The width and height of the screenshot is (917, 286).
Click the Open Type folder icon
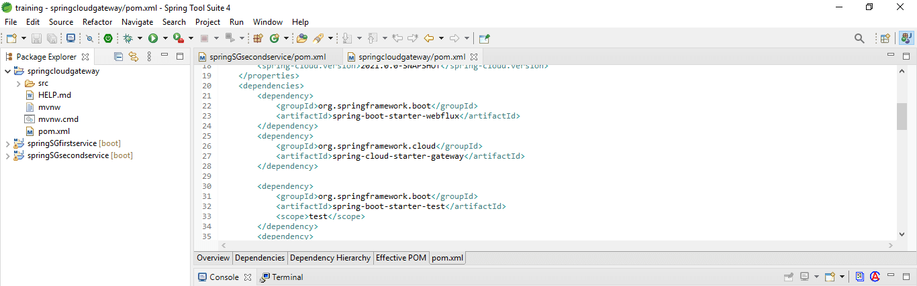tap(302, 38)
